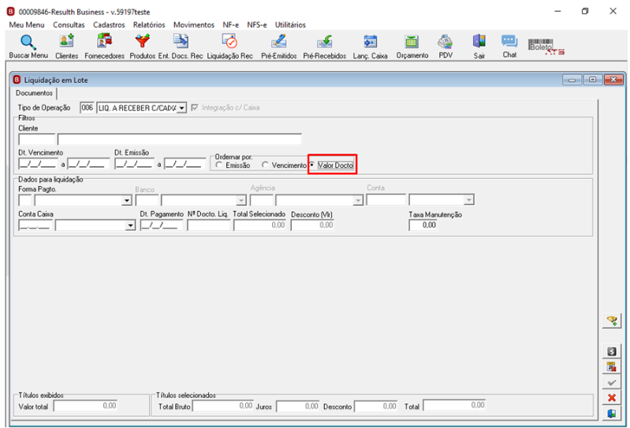Screen dimensions: 630x428
Task: Expand the Tipo de Operação dropdown
Action: coord(181,108)
